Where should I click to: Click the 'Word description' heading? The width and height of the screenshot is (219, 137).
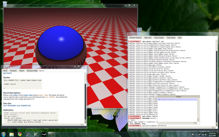[12, 93]
